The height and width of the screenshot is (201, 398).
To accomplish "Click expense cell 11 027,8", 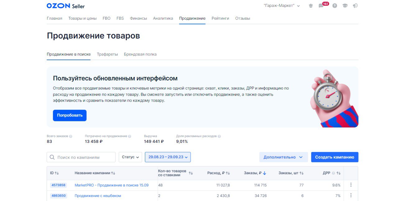I will 223,185.
